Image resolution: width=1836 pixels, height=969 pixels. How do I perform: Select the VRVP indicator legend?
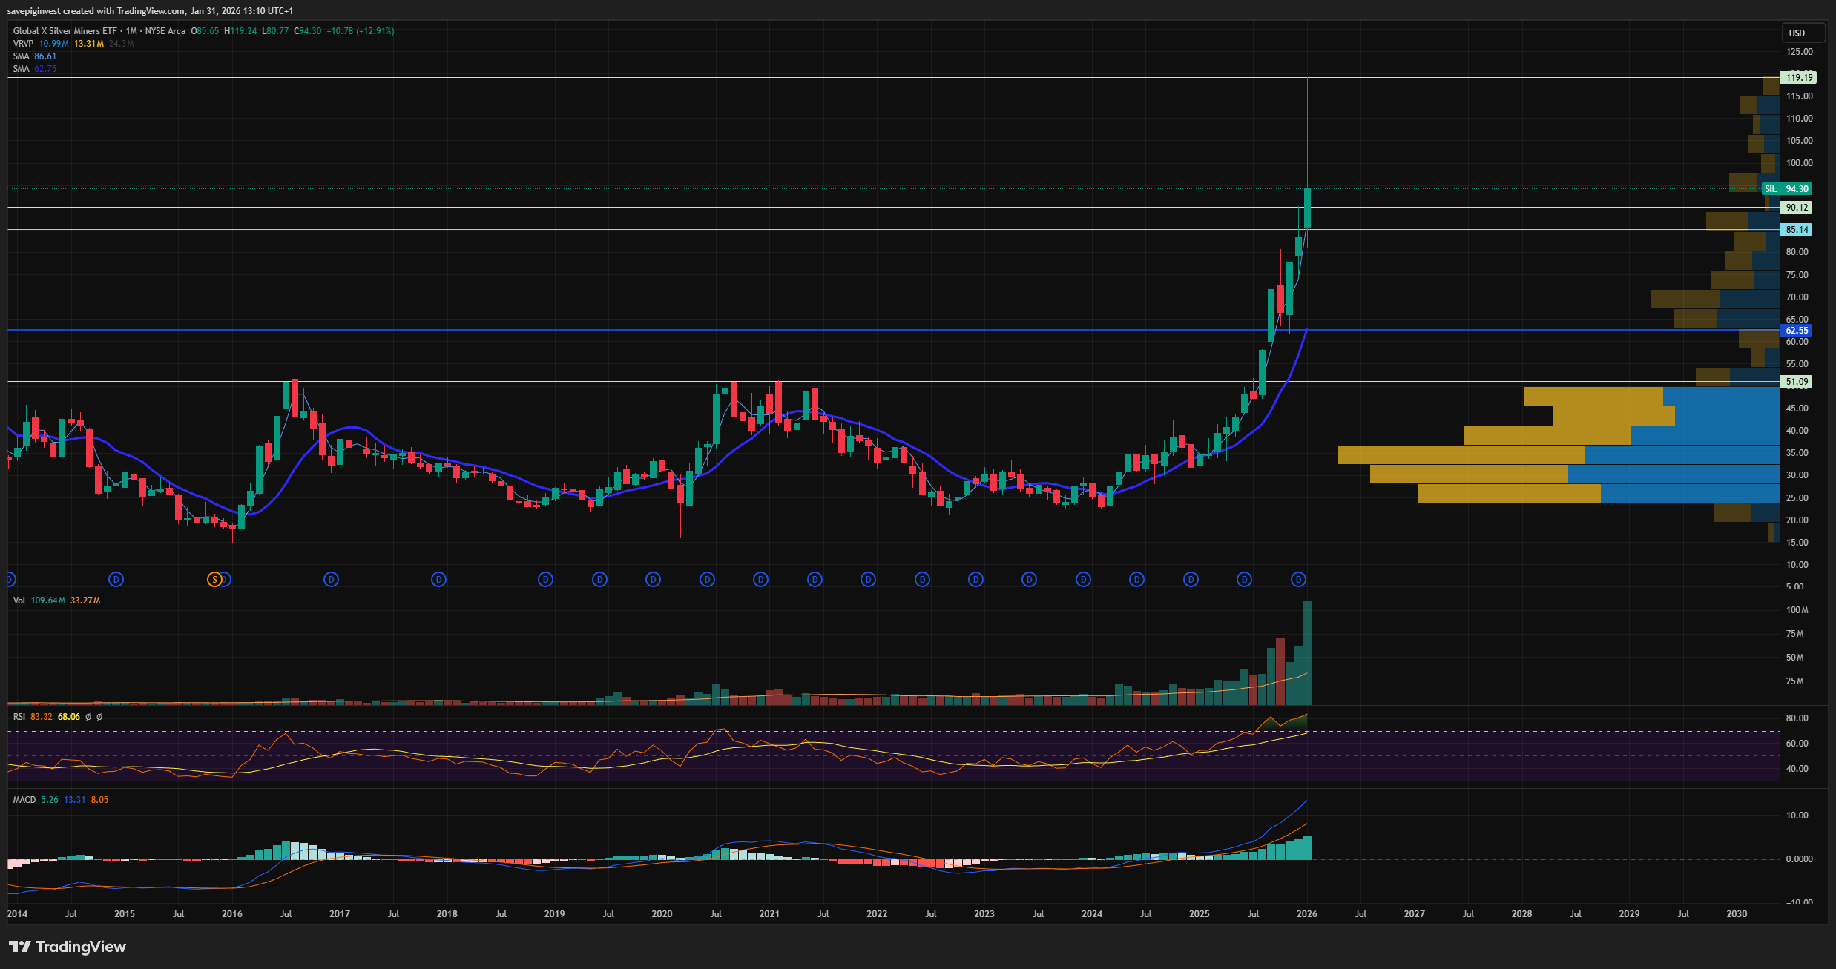click(x=23, y=44)
